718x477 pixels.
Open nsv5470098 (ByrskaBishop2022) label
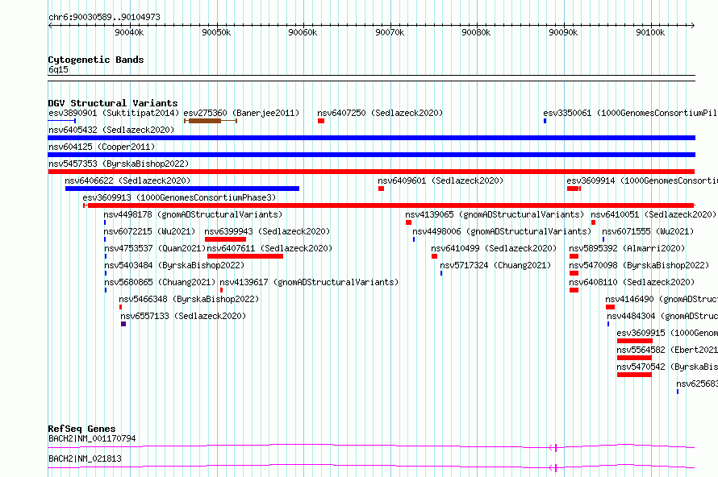[x=639, y=265]
